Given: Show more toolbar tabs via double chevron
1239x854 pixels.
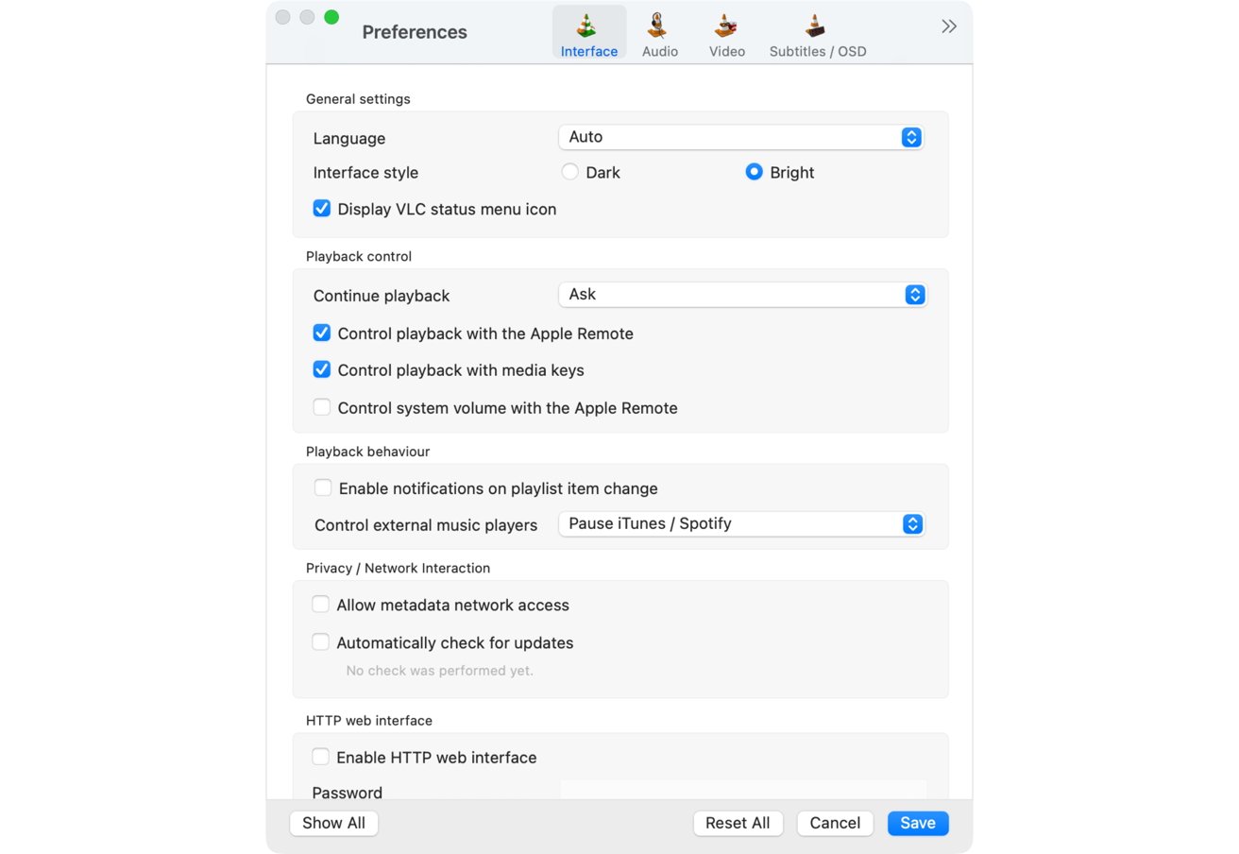Looking at the screenshot, I should point(949,26).
